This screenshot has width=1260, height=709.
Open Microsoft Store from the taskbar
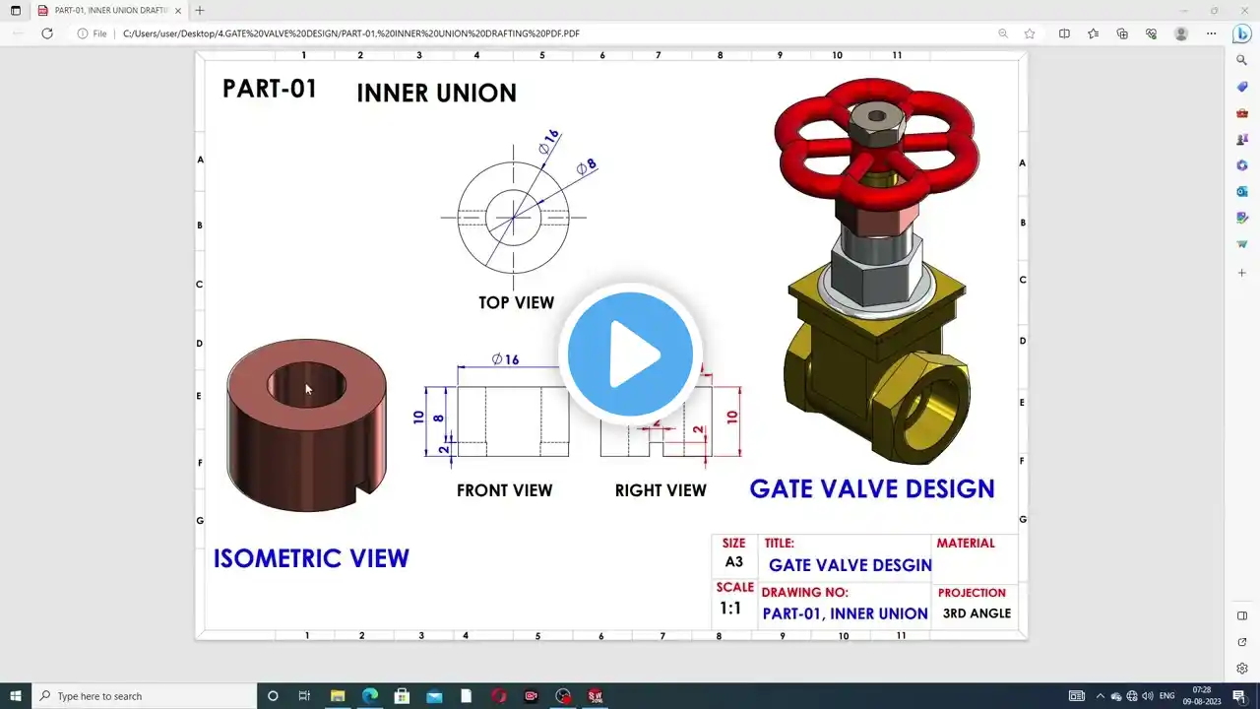click(x=402, y=696)
